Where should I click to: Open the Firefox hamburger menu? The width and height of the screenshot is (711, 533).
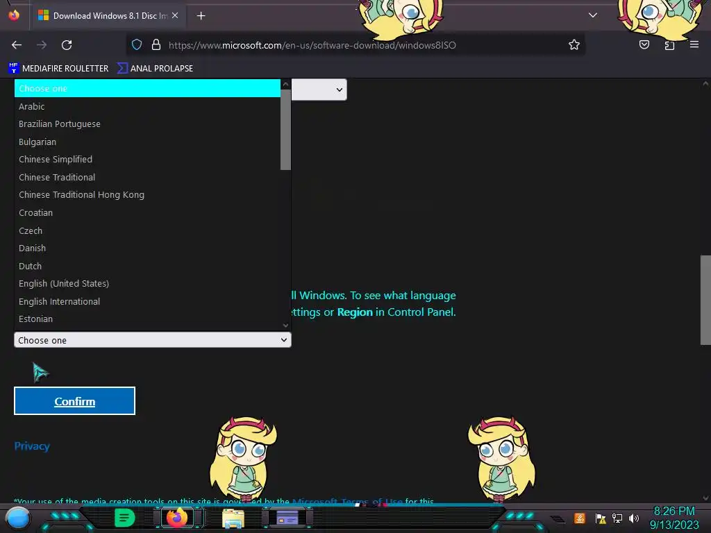point(694,45)
